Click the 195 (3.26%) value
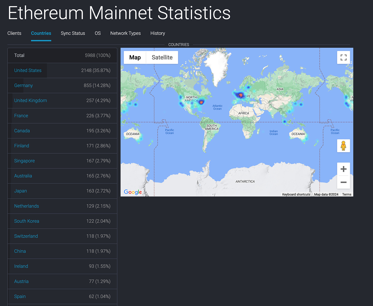Viewport: 373px width, 306px height. [x=98, y=131]
